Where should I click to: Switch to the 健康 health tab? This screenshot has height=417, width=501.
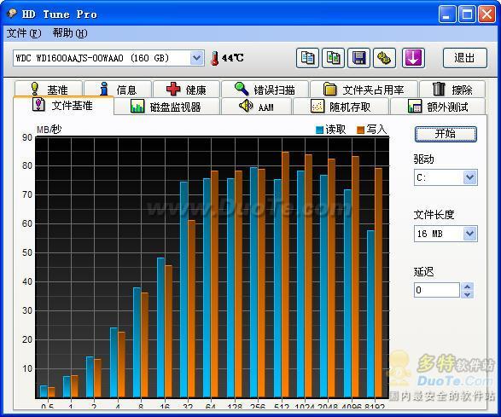[187, 89]
